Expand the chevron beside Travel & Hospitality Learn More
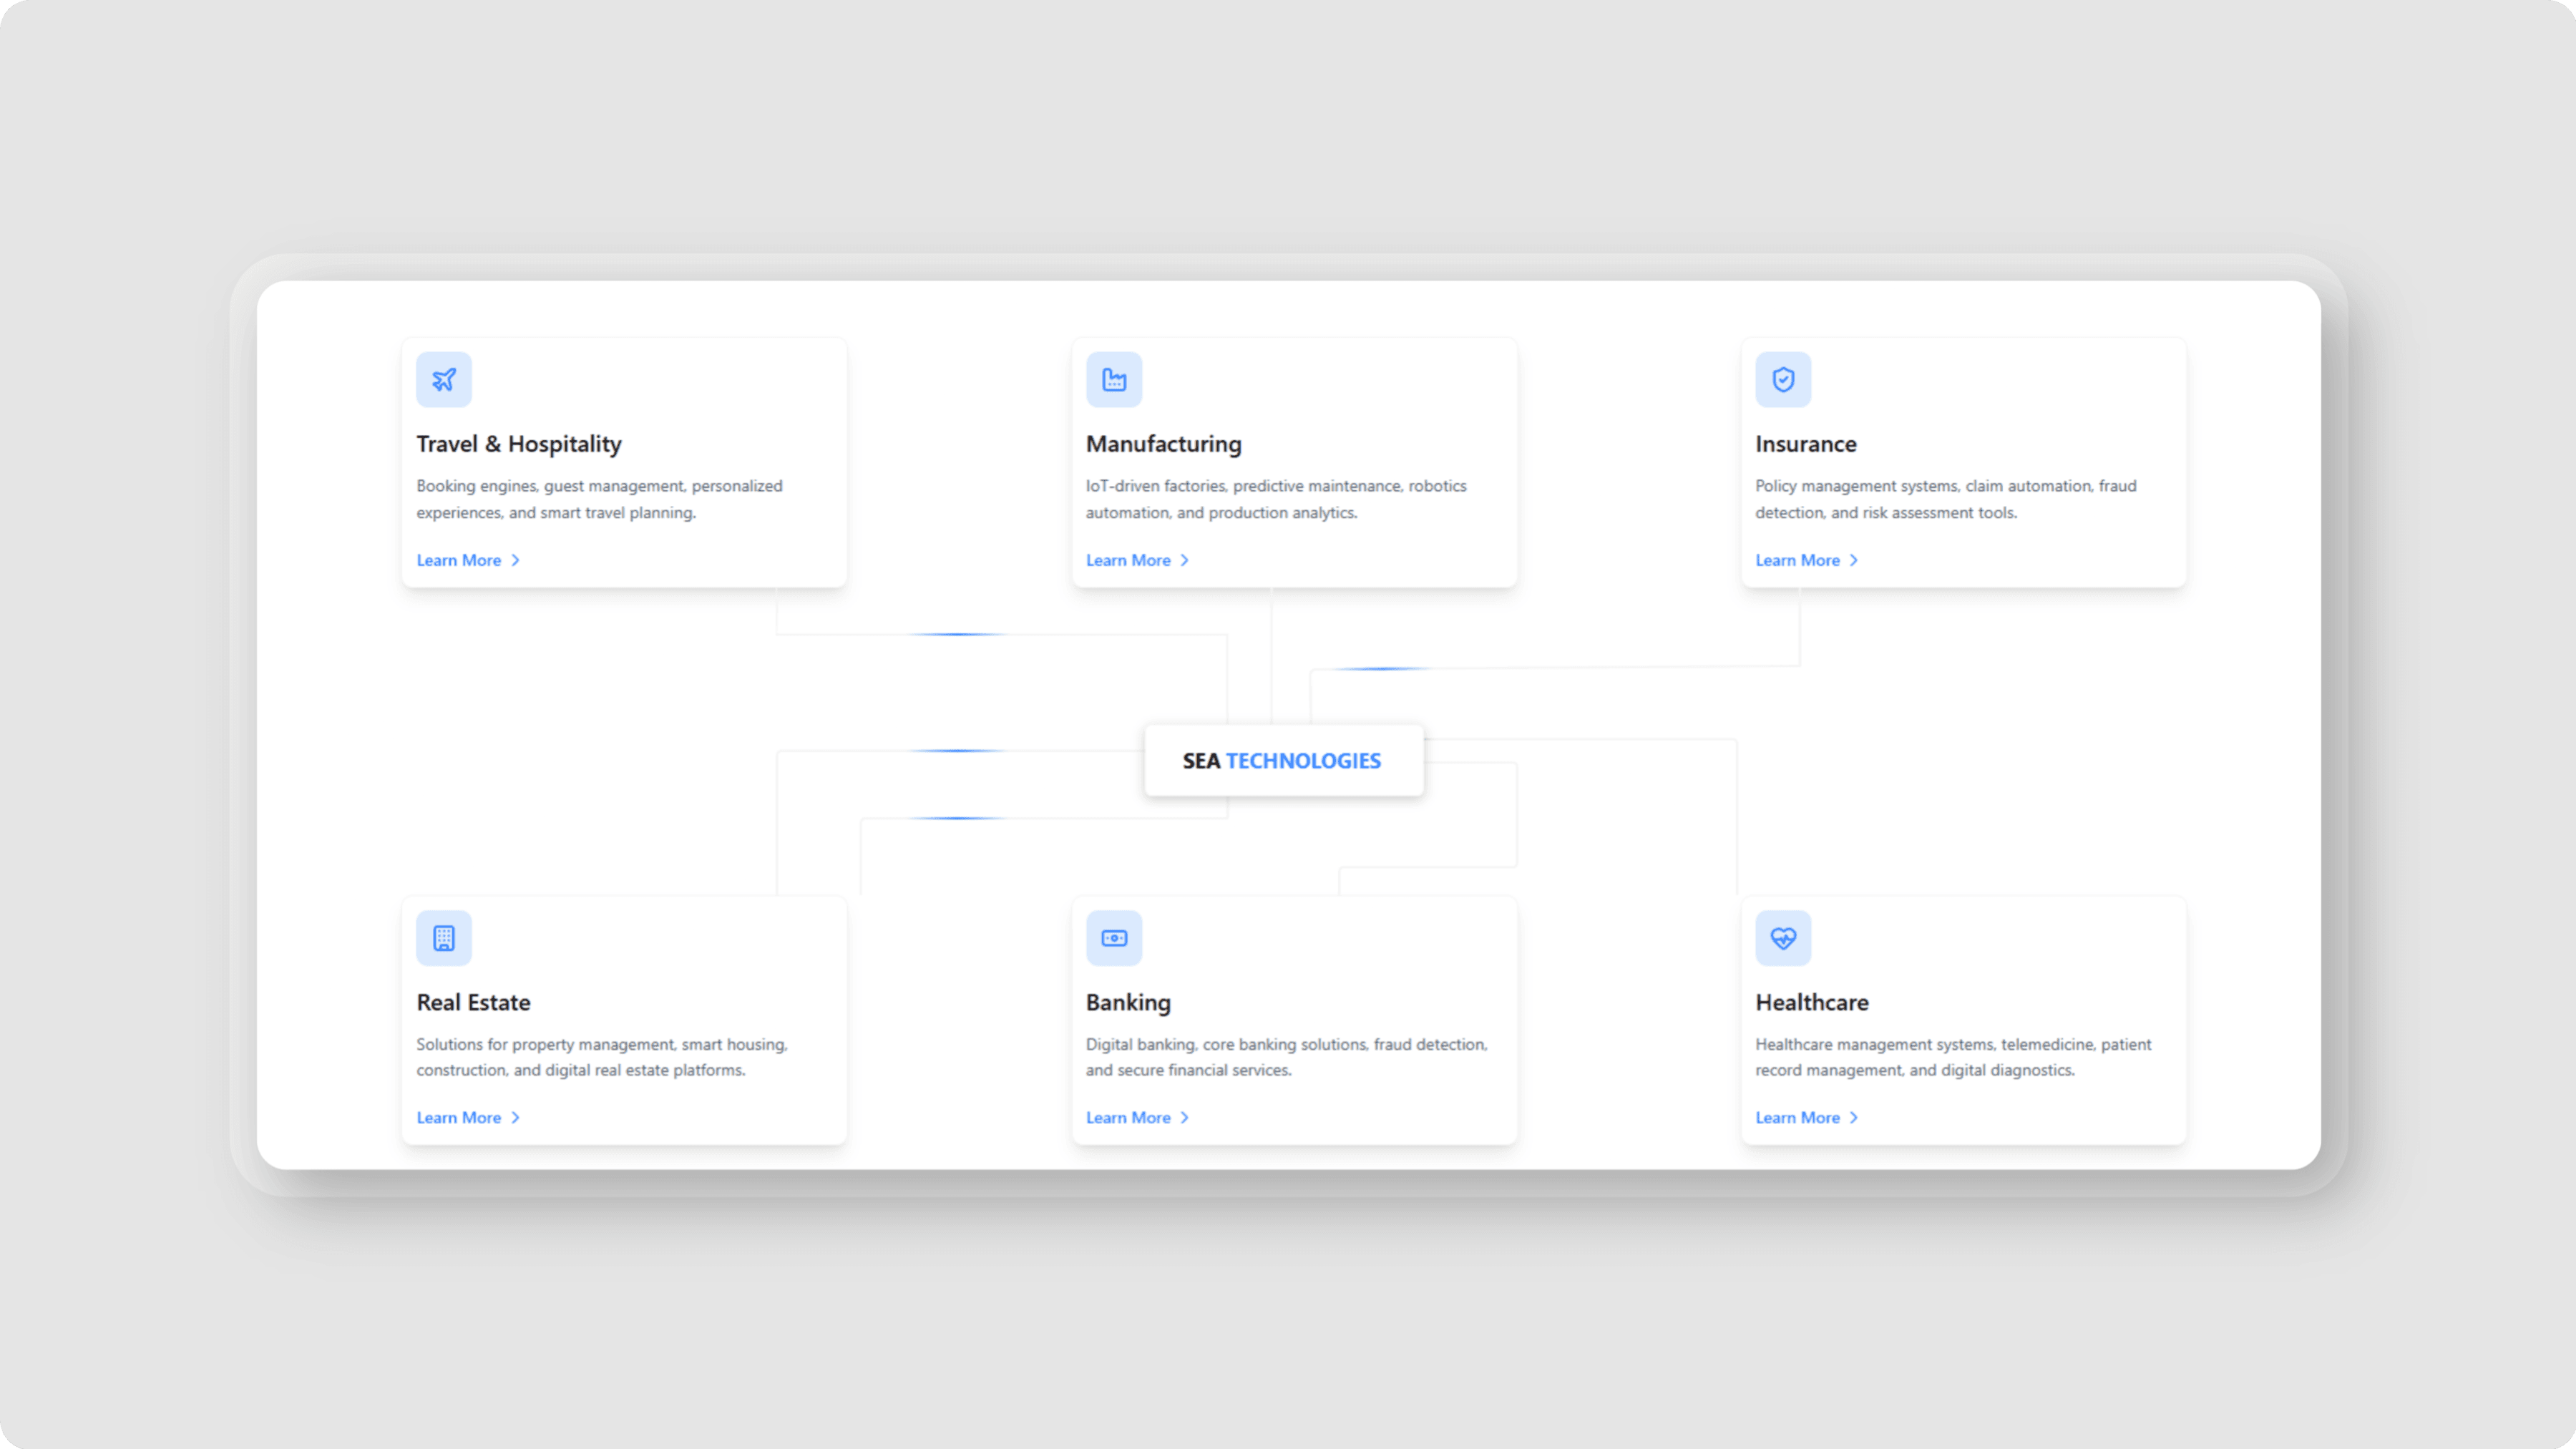Screen dimensions: 2576x1449 tap(515, 560)
